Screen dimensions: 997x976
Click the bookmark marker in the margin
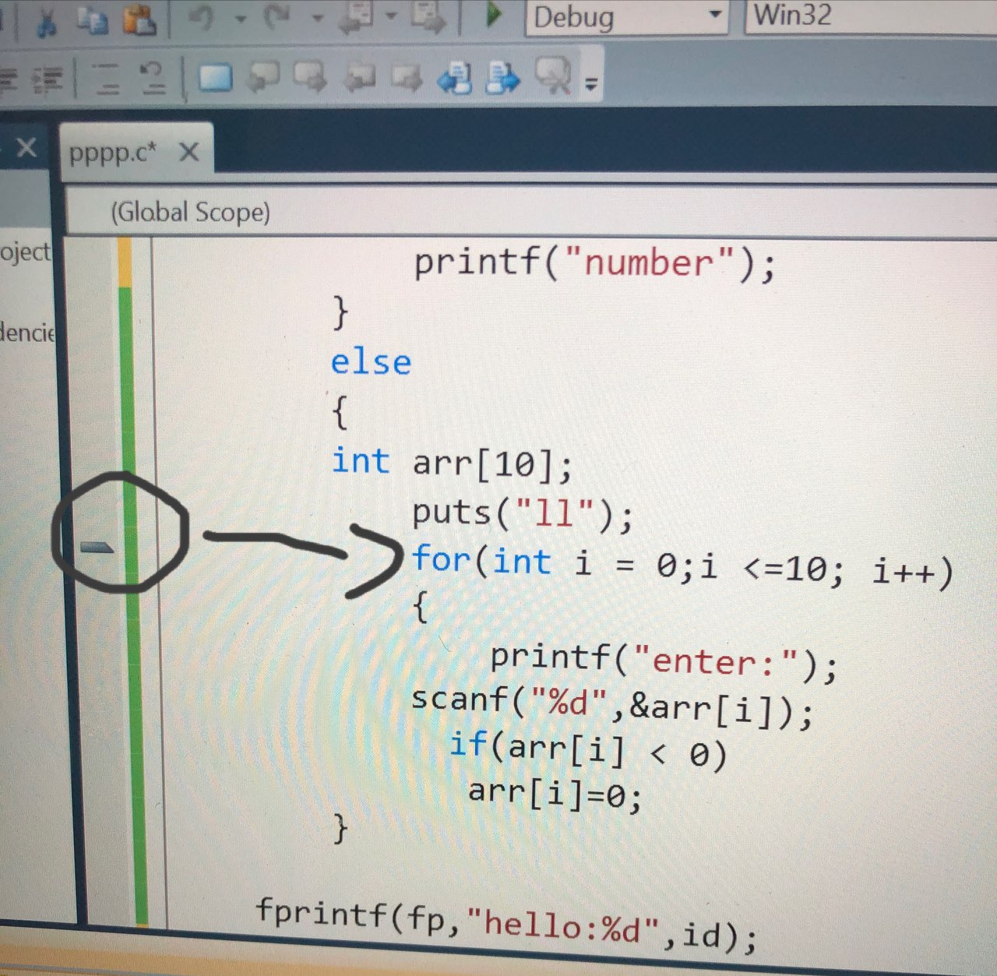point(97,548)
